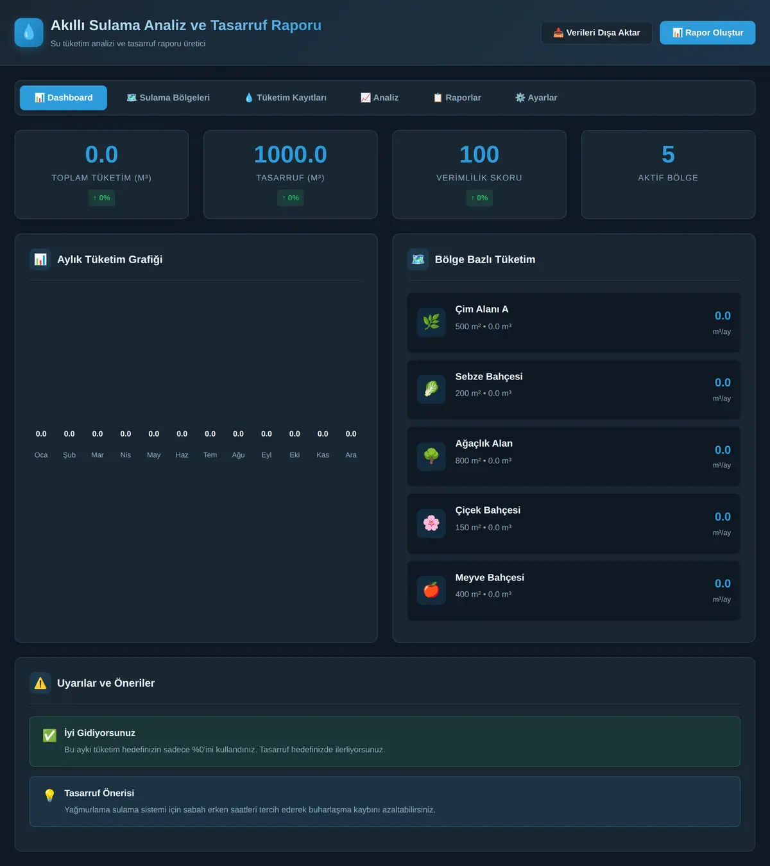Click the Çim Alanı A zone name
This screenshot has height=866, width=770.
[x=482, y=309]
